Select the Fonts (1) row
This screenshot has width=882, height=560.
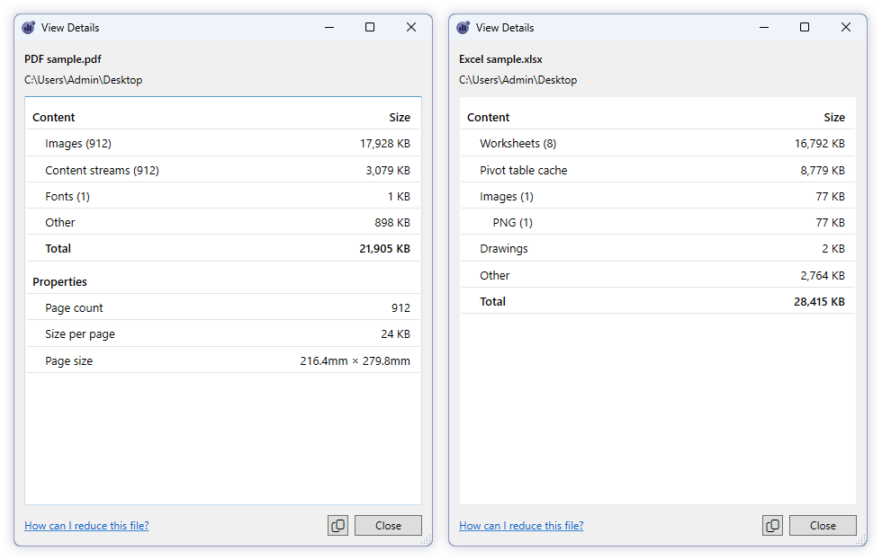(x=223, y=196)
